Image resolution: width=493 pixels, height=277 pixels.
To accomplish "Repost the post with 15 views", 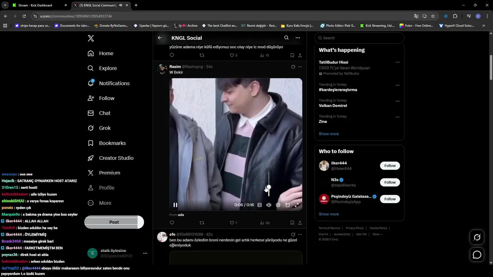I will click(202, 55).
